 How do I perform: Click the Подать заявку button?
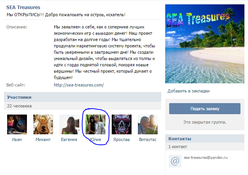(205, 109)
